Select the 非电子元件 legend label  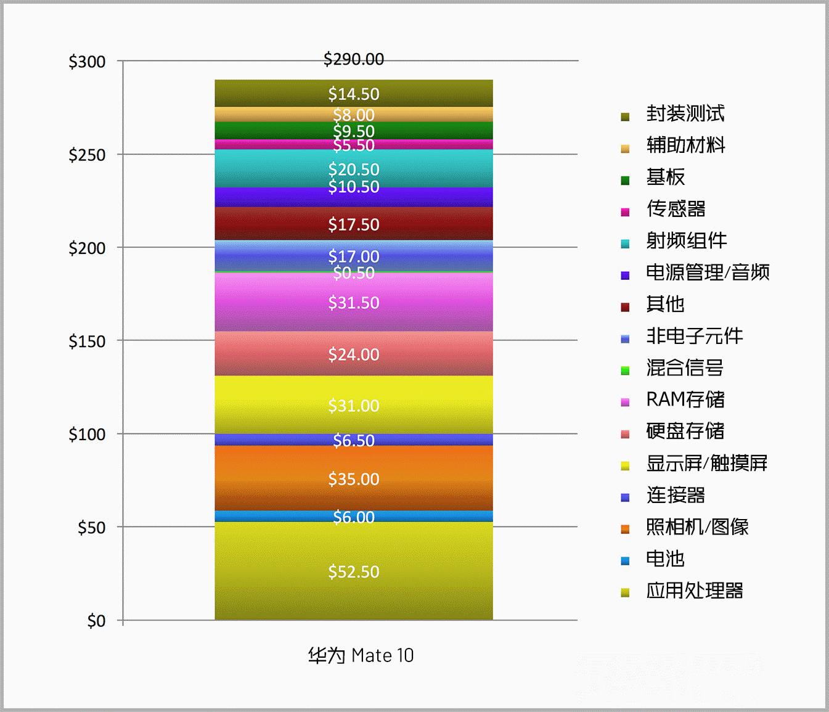point(694,336)
